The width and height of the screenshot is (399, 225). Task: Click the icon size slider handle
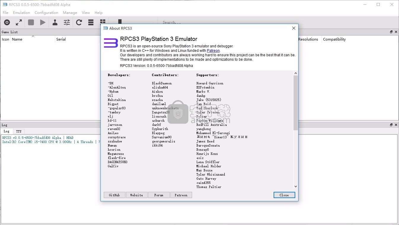pos(120,21)
